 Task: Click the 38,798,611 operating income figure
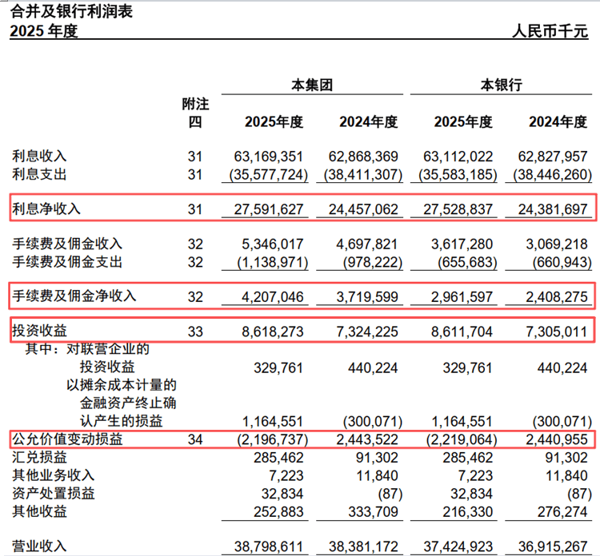coord(268,546)
